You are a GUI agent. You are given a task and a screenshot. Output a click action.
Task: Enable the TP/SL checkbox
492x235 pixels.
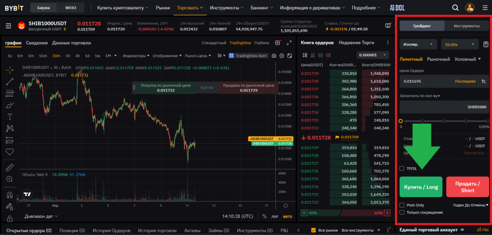click(402, 168)
